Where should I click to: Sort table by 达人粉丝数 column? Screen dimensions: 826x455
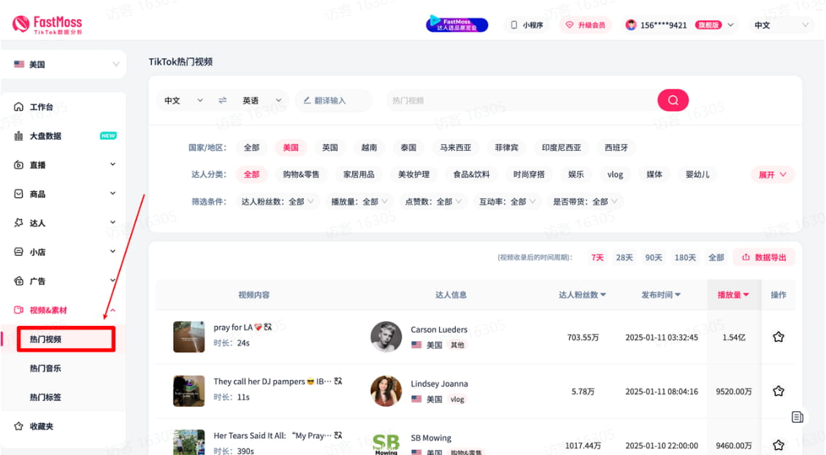[x=582, y=295]
